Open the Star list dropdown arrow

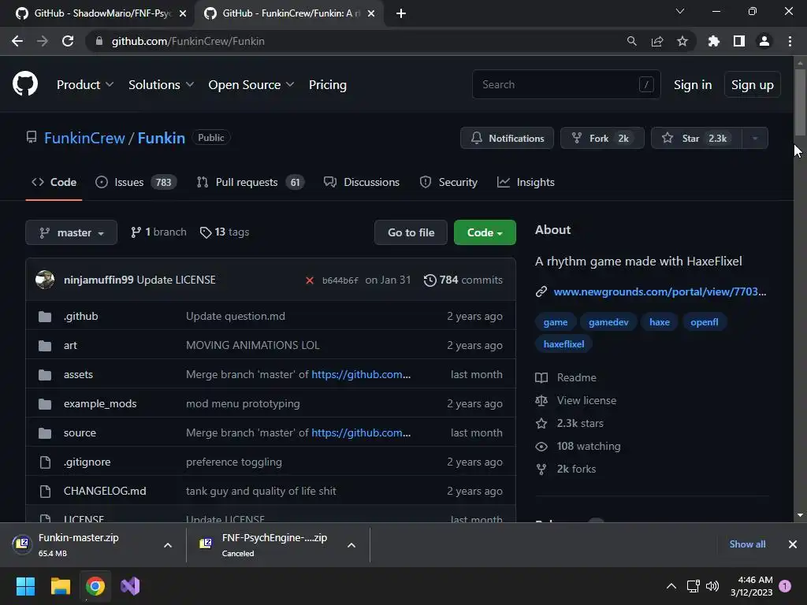coord(755,138)
